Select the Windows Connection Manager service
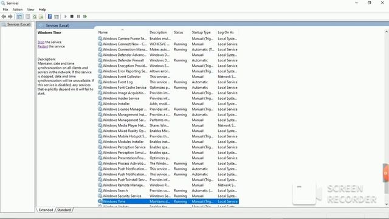This screenshot has width=389, height=219. point(168,49)
